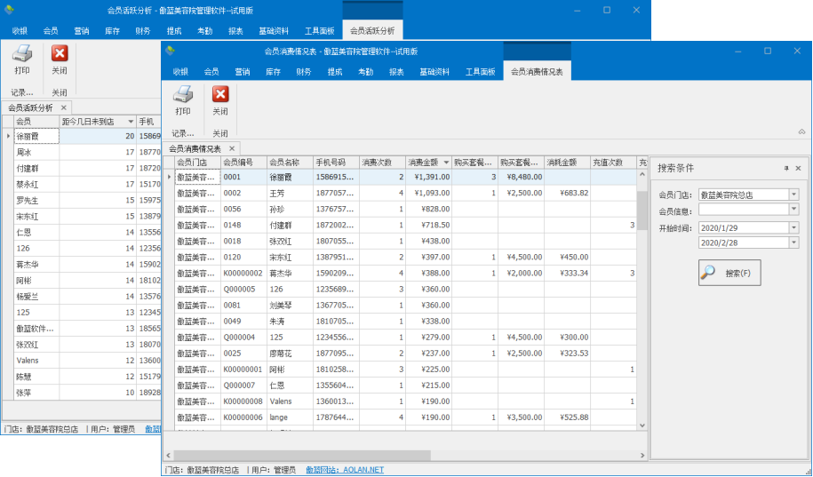
Task: Close the 会员消费情况表 document tab X
Action: click(x=232, y=148)
